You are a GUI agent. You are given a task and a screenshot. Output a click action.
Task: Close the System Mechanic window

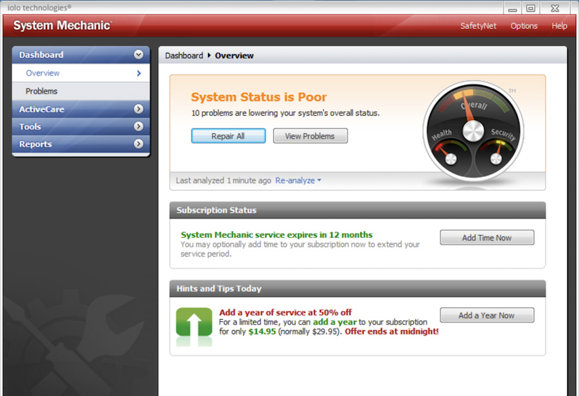(555, 8)
